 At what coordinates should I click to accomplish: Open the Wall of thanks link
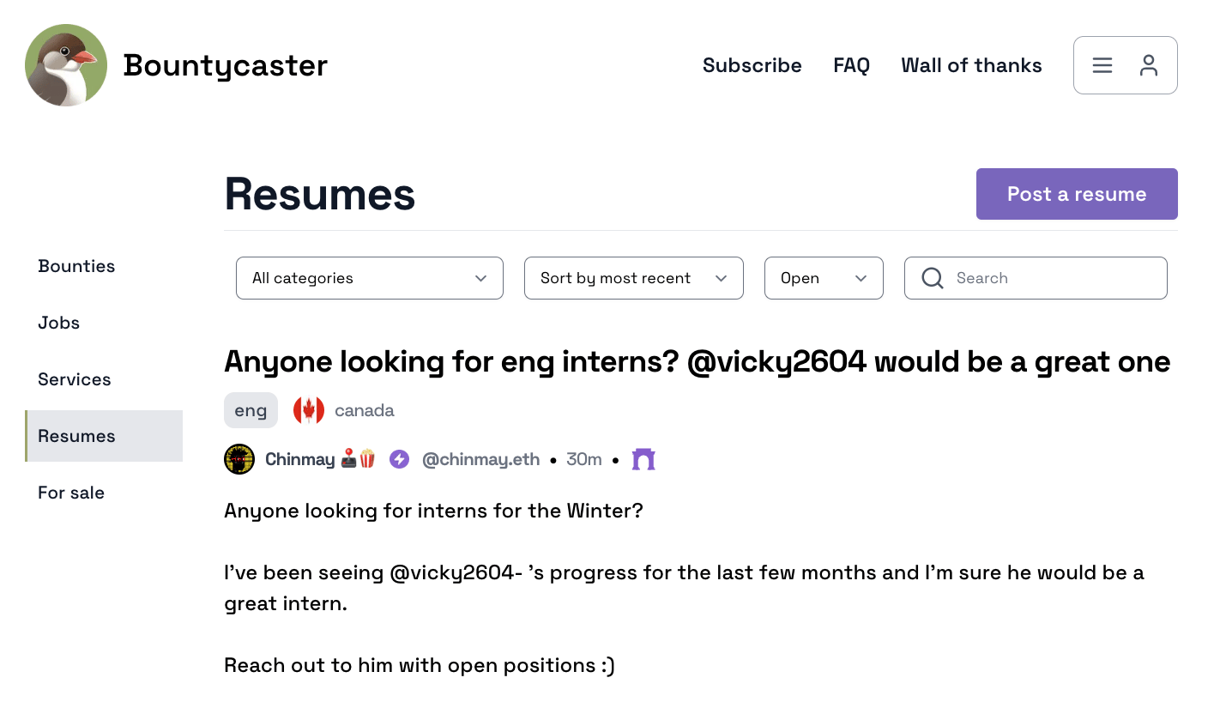click(971, 65)
